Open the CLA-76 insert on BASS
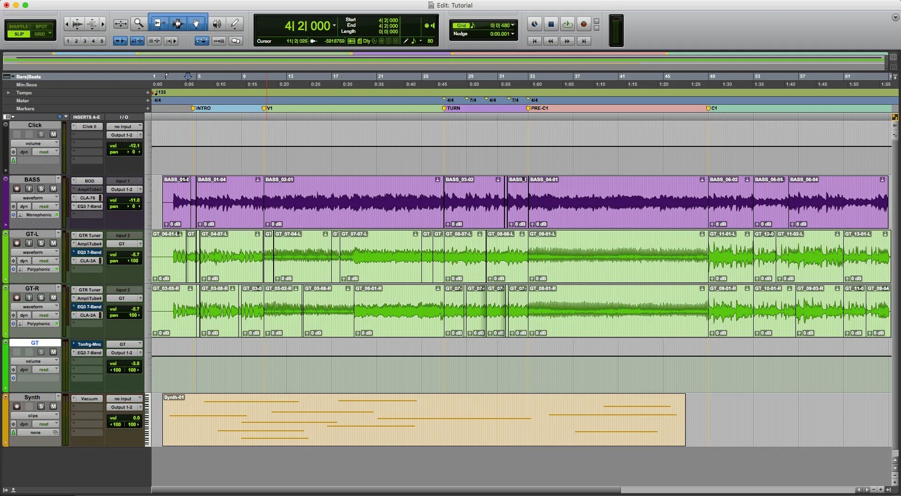This screenshot has width=901, height=496. click(x=87, y=198)
